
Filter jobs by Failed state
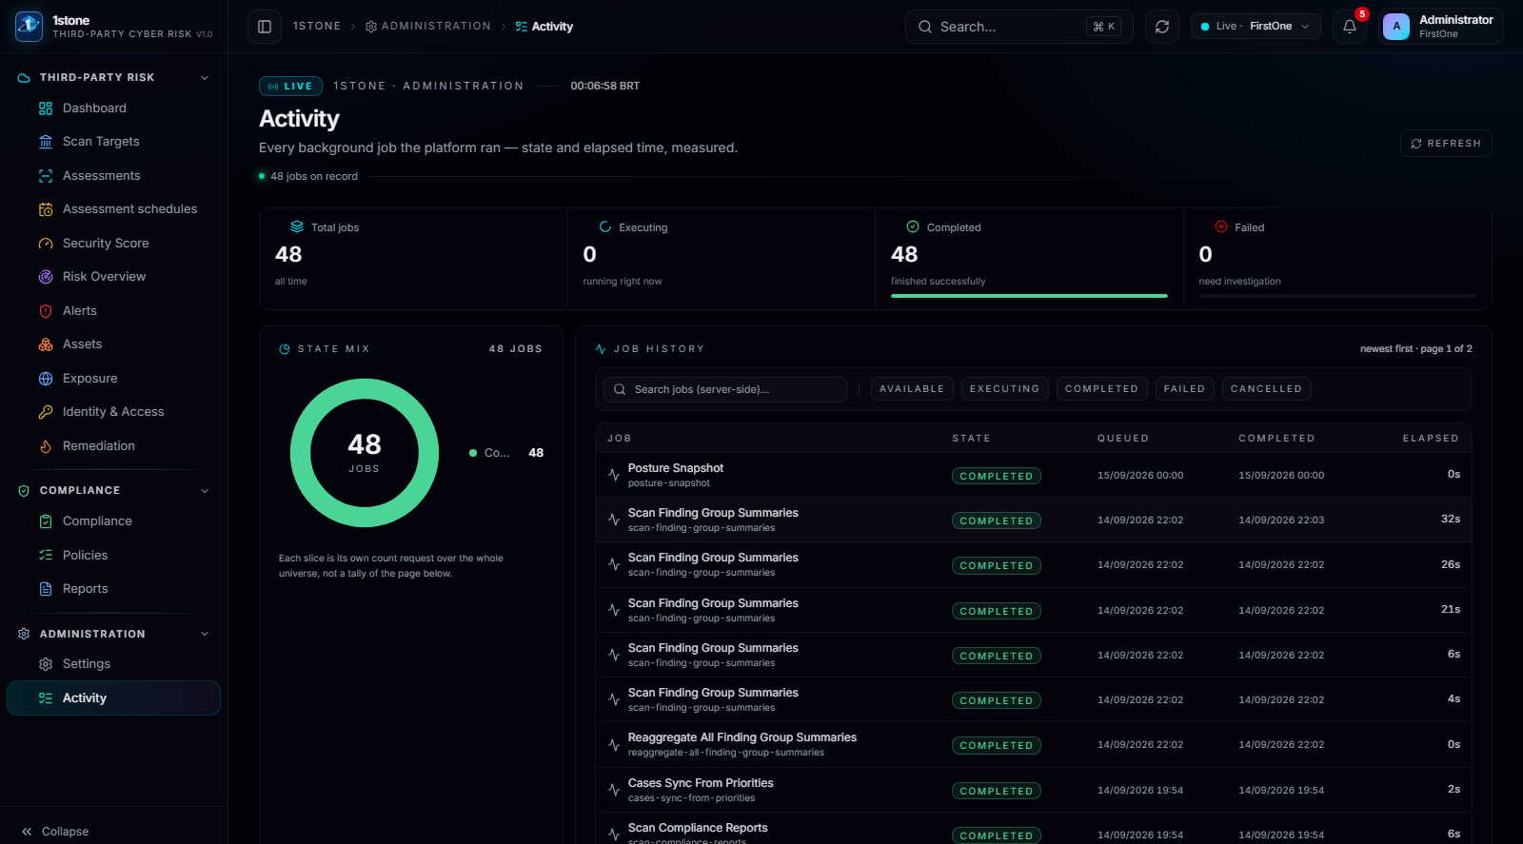pos(1184,389)
